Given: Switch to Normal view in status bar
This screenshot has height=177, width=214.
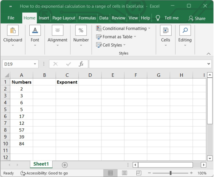Looking at the screenshot, I should coord(111,173).
